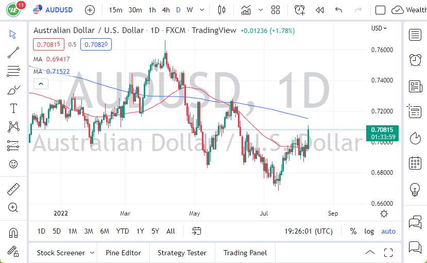Screen dimensions: 427x263
Task: Switch to the Strategy Tester tab
Action: pyautogui.click(x=182, y=253)
